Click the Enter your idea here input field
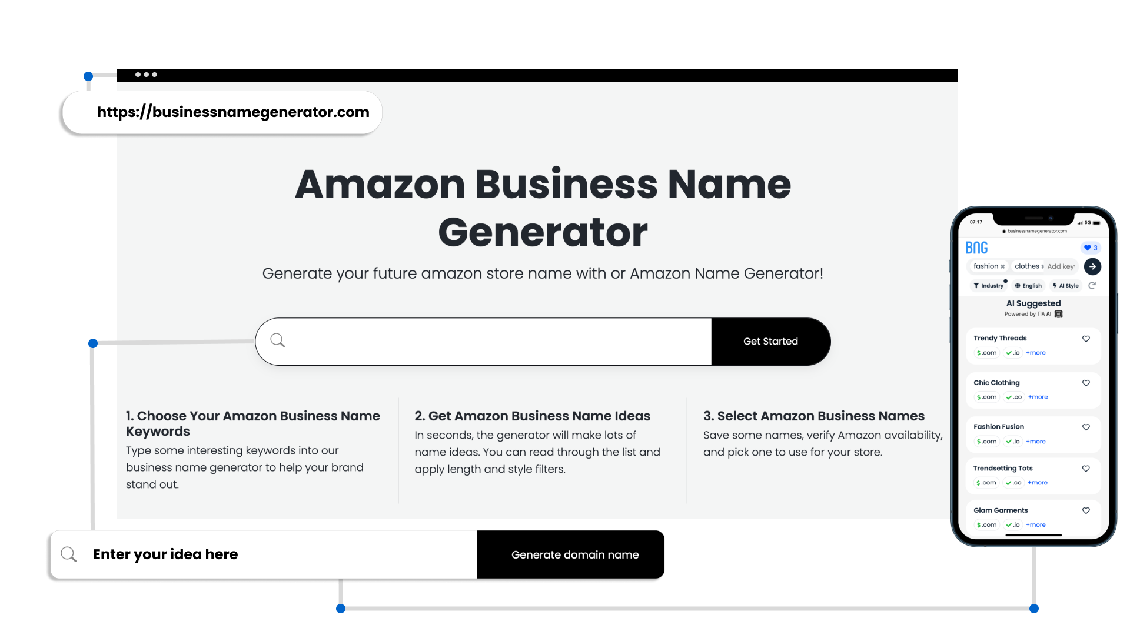This screenshot has height=635, width=1130. pos(262,554)
